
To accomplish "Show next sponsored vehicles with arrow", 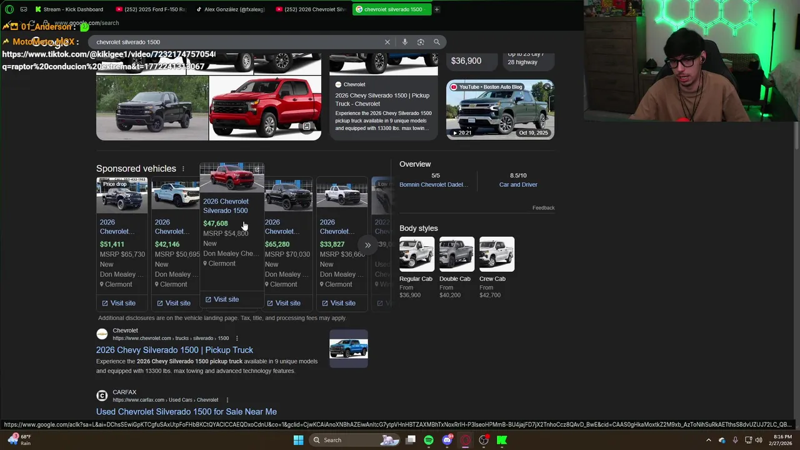I will coord(367,245).
